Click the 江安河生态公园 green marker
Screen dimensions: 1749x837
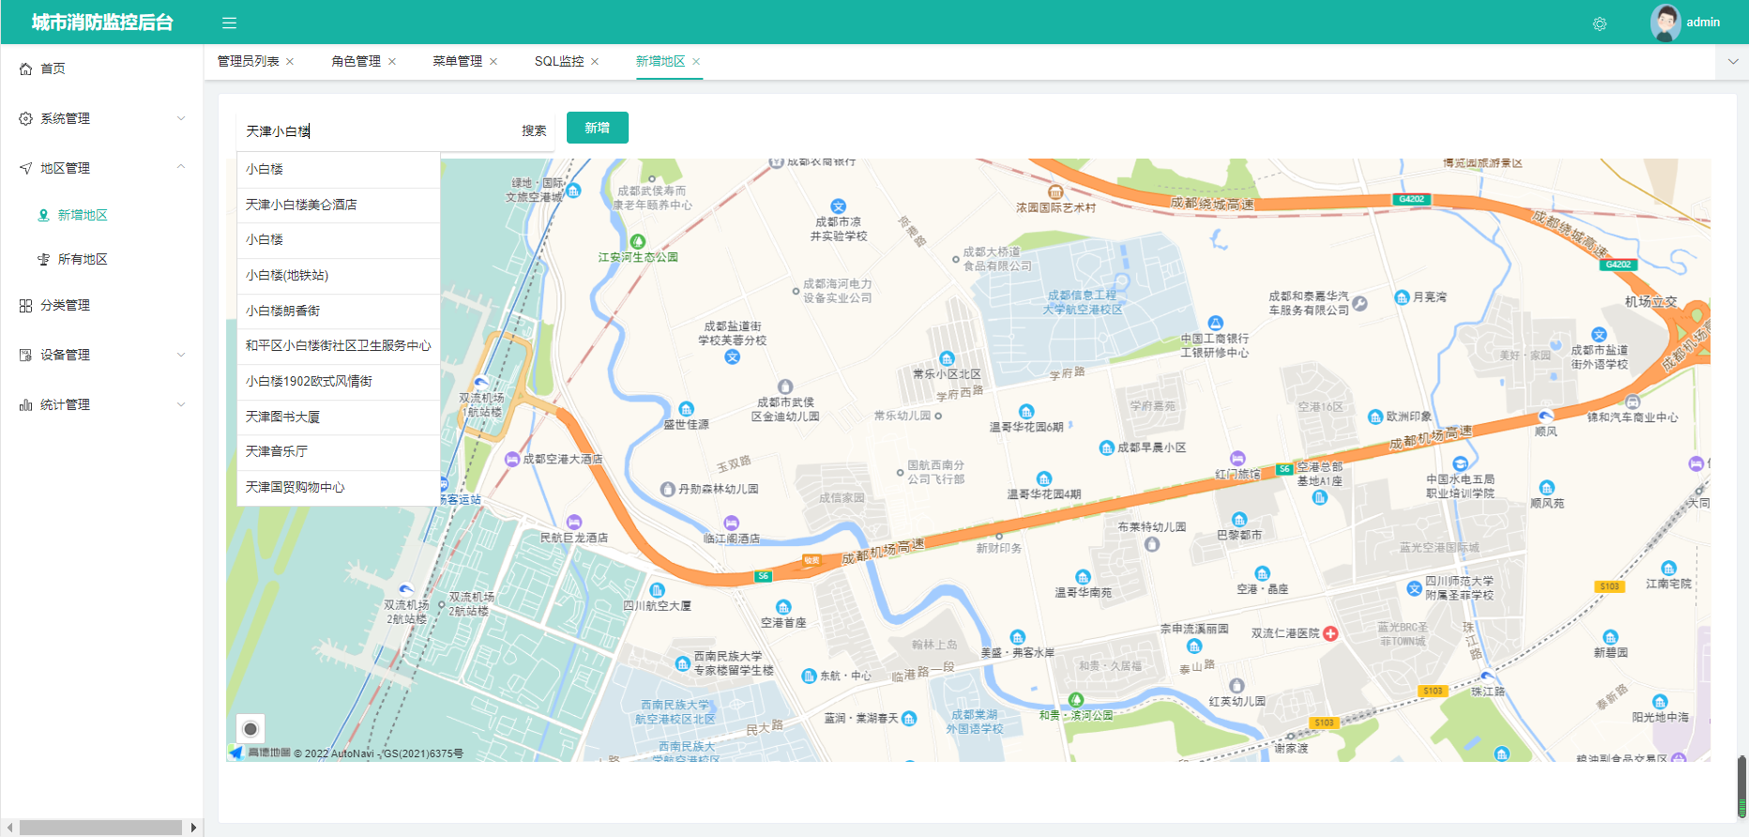638,241
